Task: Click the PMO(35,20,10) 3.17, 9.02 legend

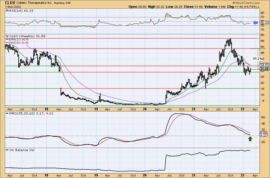Action: (x=29, y=114)
